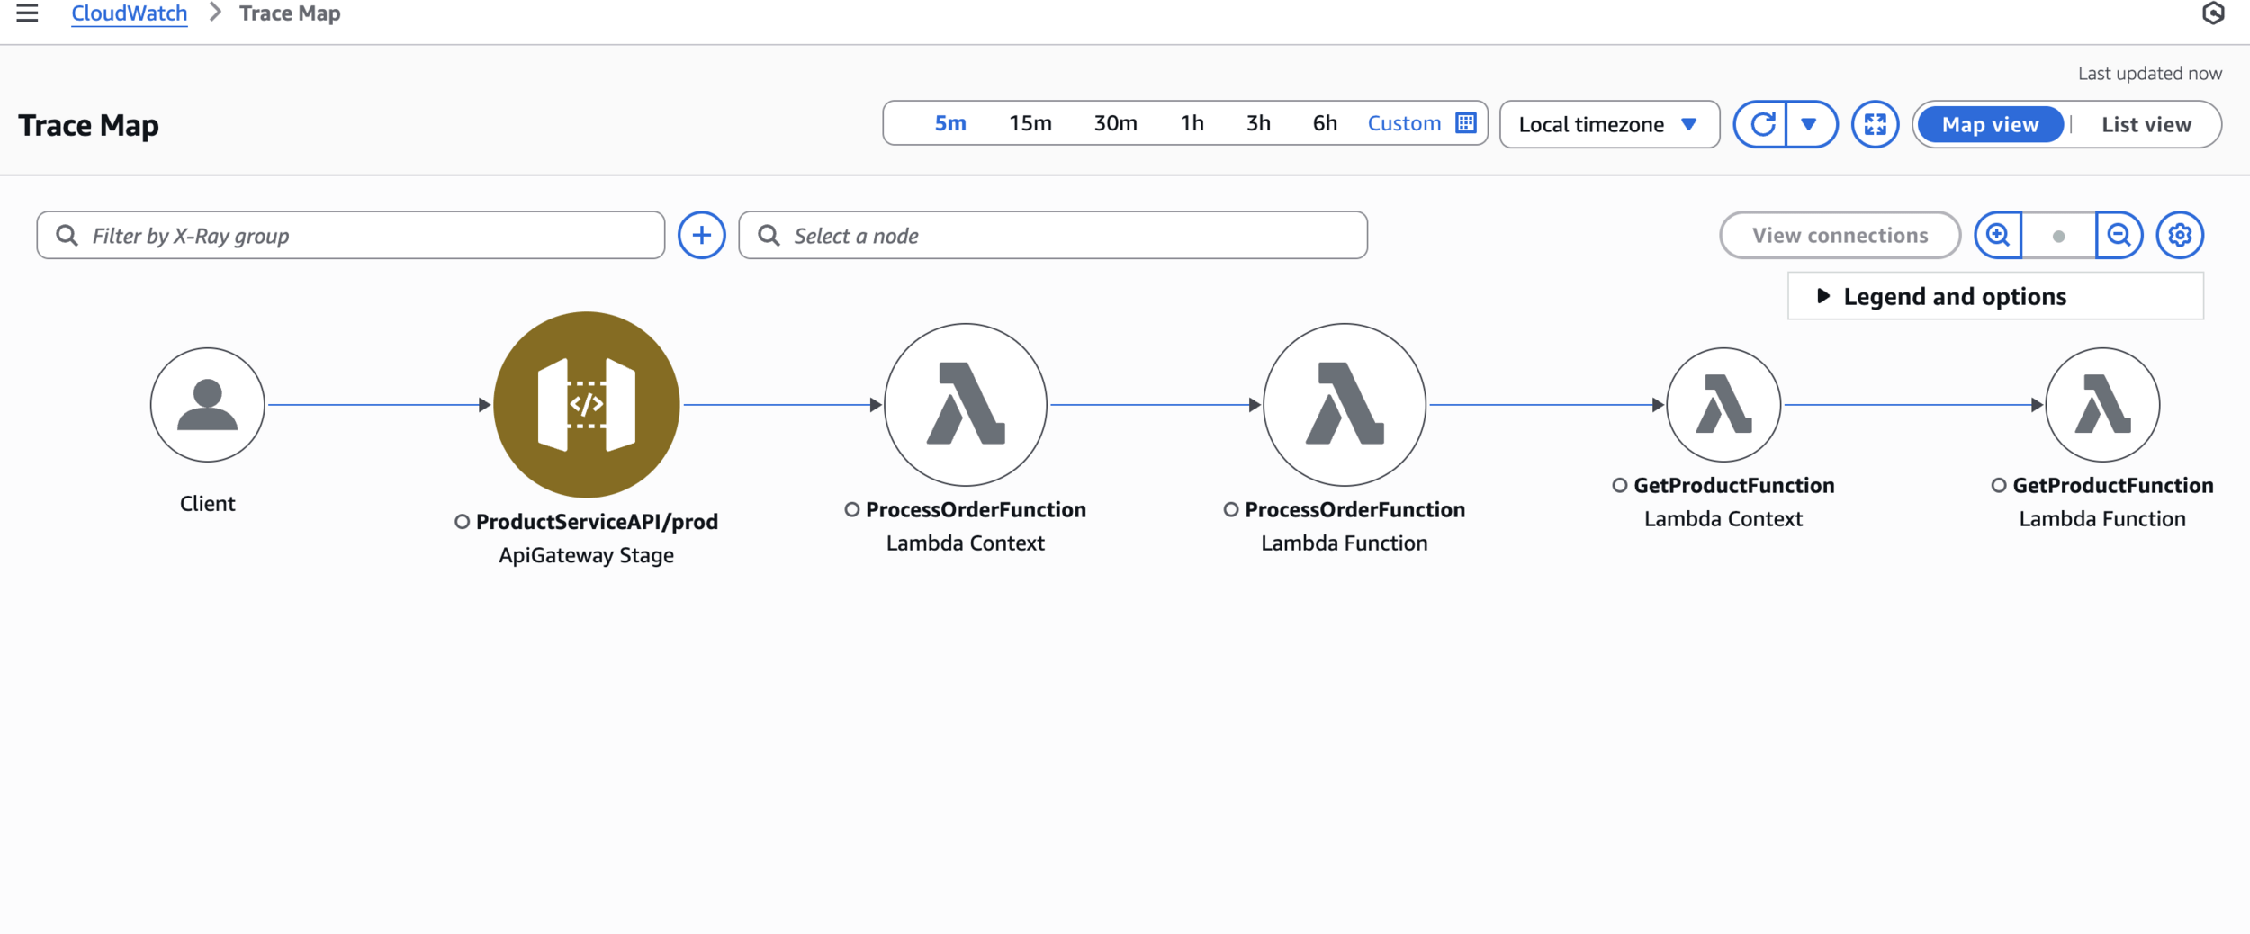Select the ProcessOrderFunction Lambda Function node
The image size is (2250, 934).
[1345, 405]
